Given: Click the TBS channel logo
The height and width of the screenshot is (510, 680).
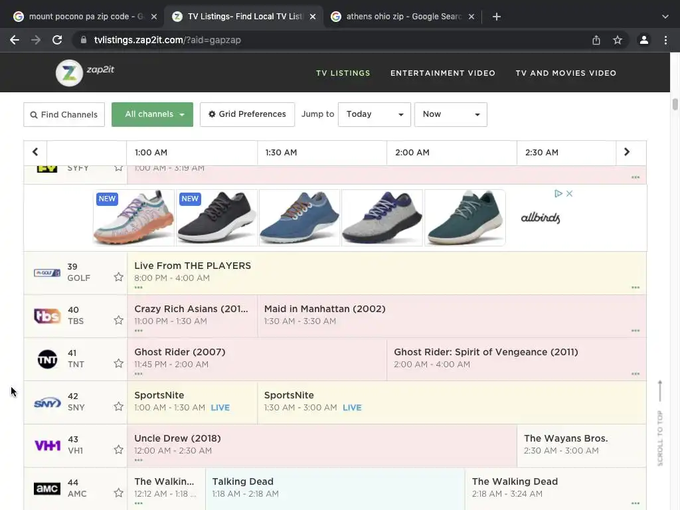Looking at the screenshot, I should point(47,316).
